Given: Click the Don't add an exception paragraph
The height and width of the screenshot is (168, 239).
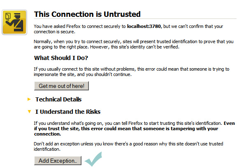Looking at the screenshot, I should [x=128, y=146].
